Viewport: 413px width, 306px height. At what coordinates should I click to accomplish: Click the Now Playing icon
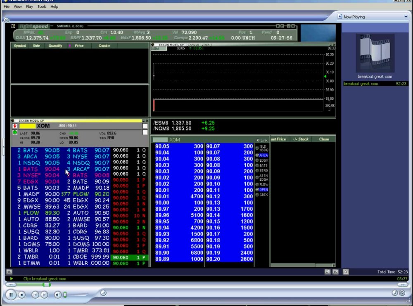[340, 16]
